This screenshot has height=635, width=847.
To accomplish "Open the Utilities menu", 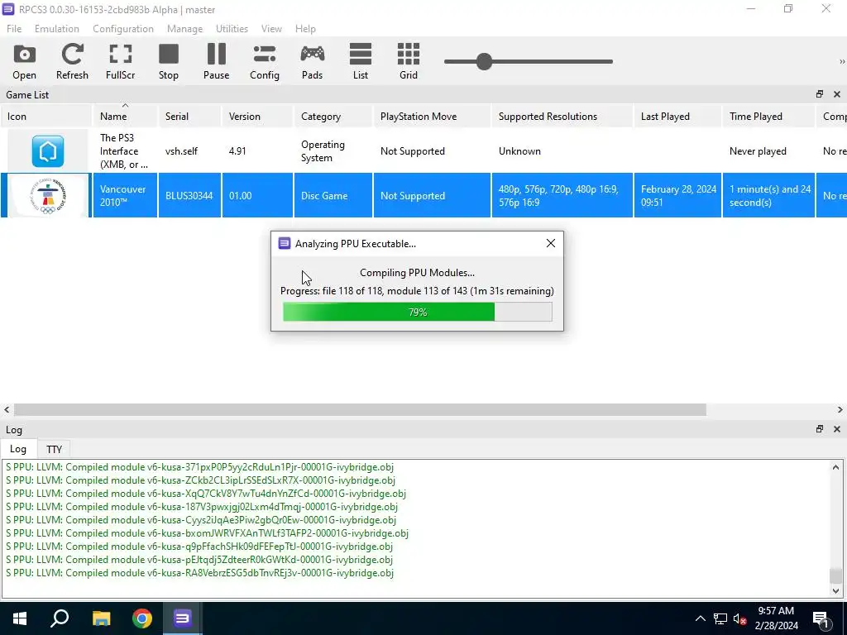I will click(x=232, y=29).
